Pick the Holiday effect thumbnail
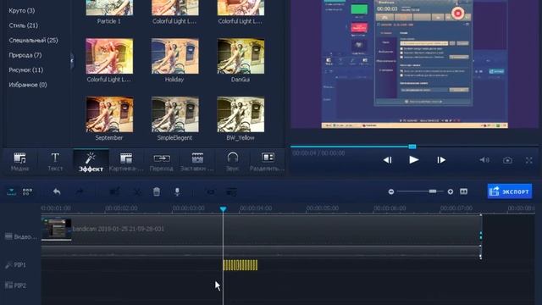The height and width of the screenshot is (305, 542). (175, 56)
